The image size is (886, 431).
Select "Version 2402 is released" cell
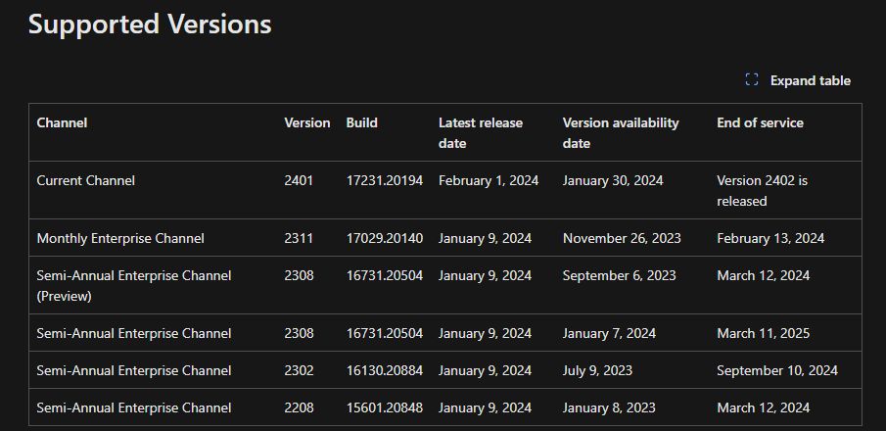click(x=762, y=190)
